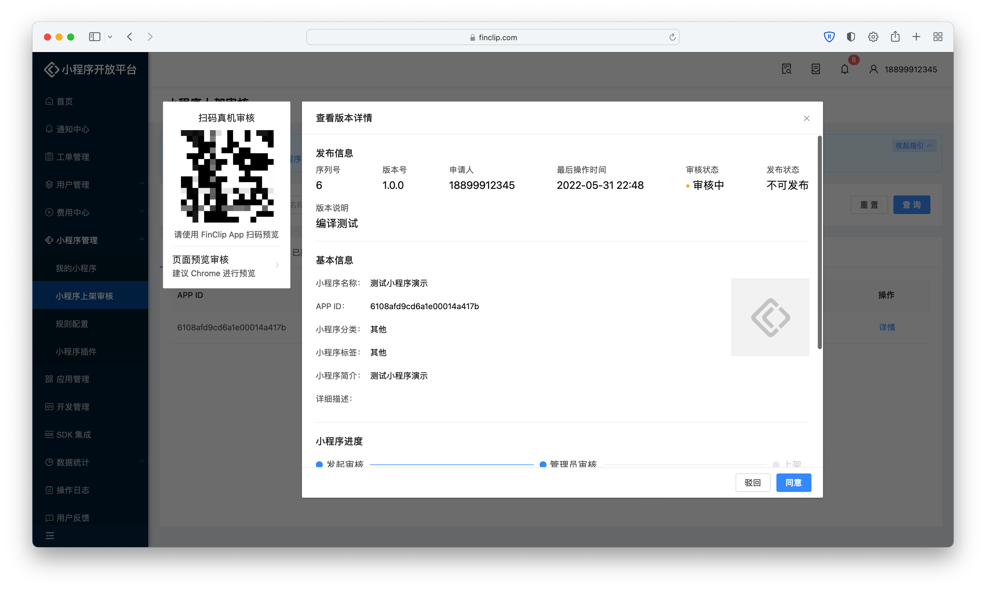Open a new tab with plus icon
Image resolution: width=986 pixels, height=590 pixels.
click(916, 37)
